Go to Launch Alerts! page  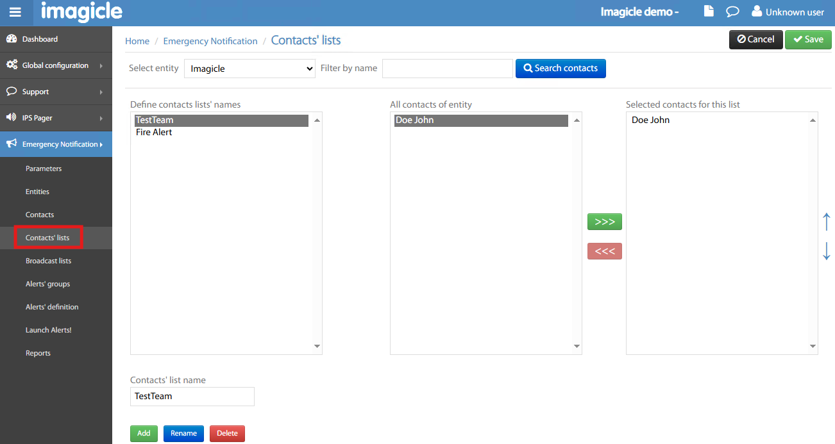[48, 330]
